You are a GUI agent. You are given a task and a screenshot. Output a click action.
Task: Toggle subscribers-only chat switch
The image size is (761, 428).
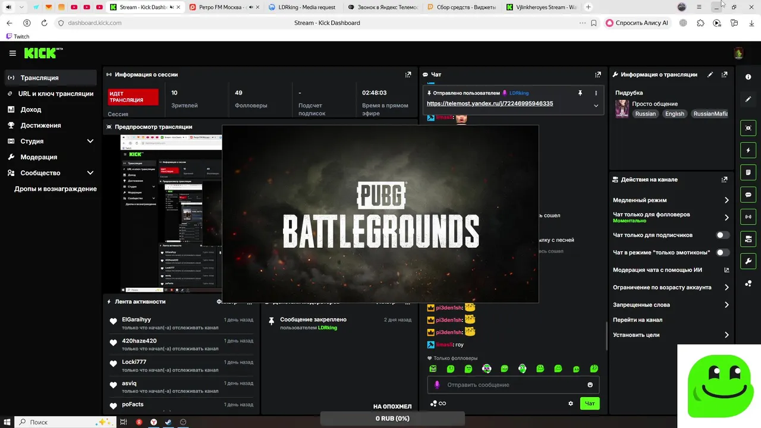click(x=723, y=235)
